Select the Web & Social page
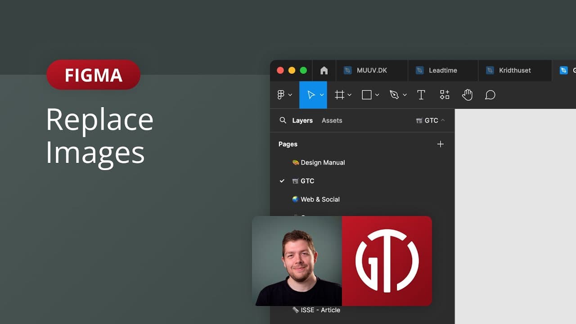The height and width of the screenshot is (324, 576). (x=320, y=199)
